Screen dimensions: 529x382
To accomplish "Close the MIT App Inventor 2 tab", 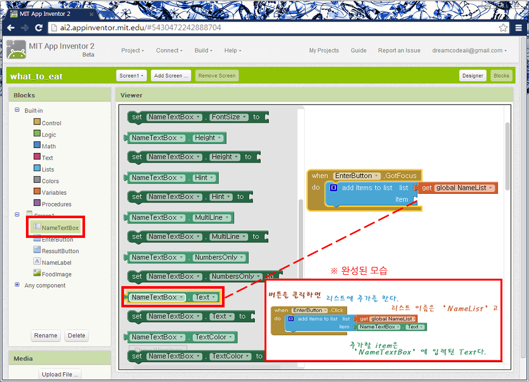I will (91, 14).
